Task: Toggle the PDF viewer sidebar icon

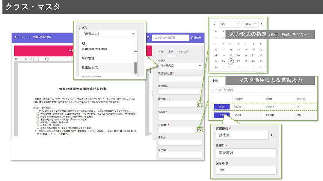Action: click(17, 59)
